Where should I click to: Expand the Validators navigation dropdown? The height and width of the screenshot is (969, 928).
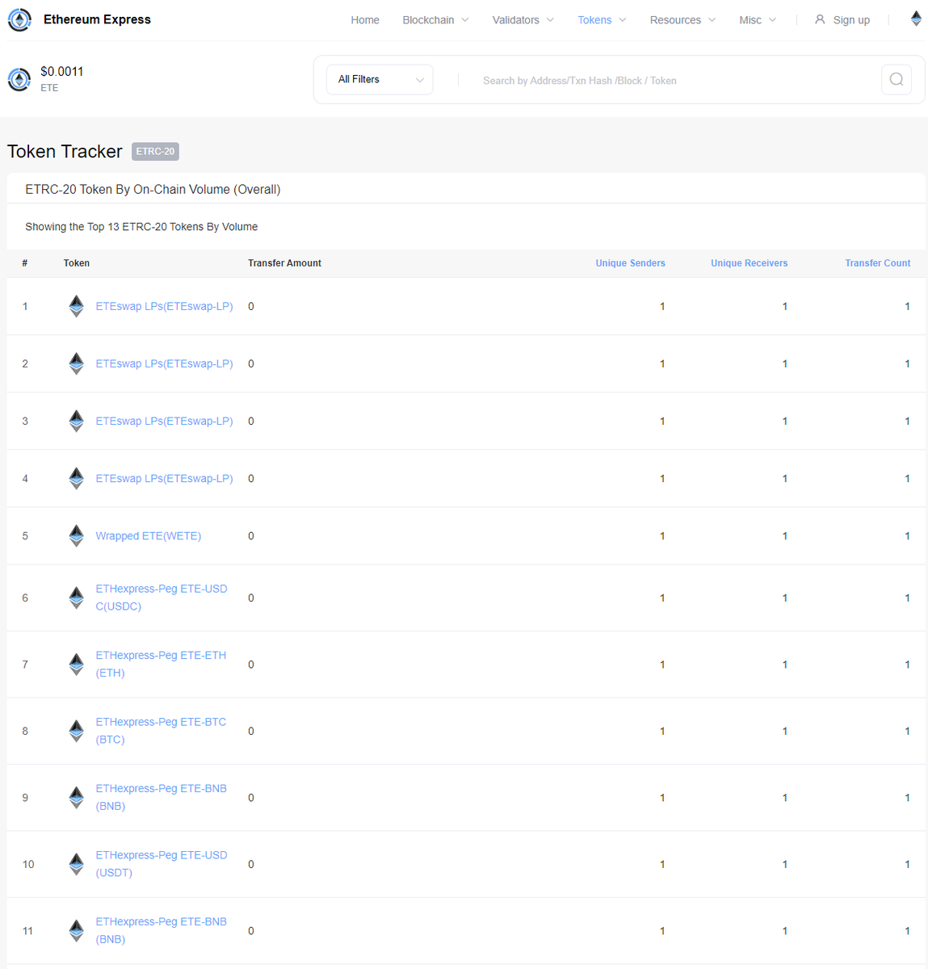[523, 19]
